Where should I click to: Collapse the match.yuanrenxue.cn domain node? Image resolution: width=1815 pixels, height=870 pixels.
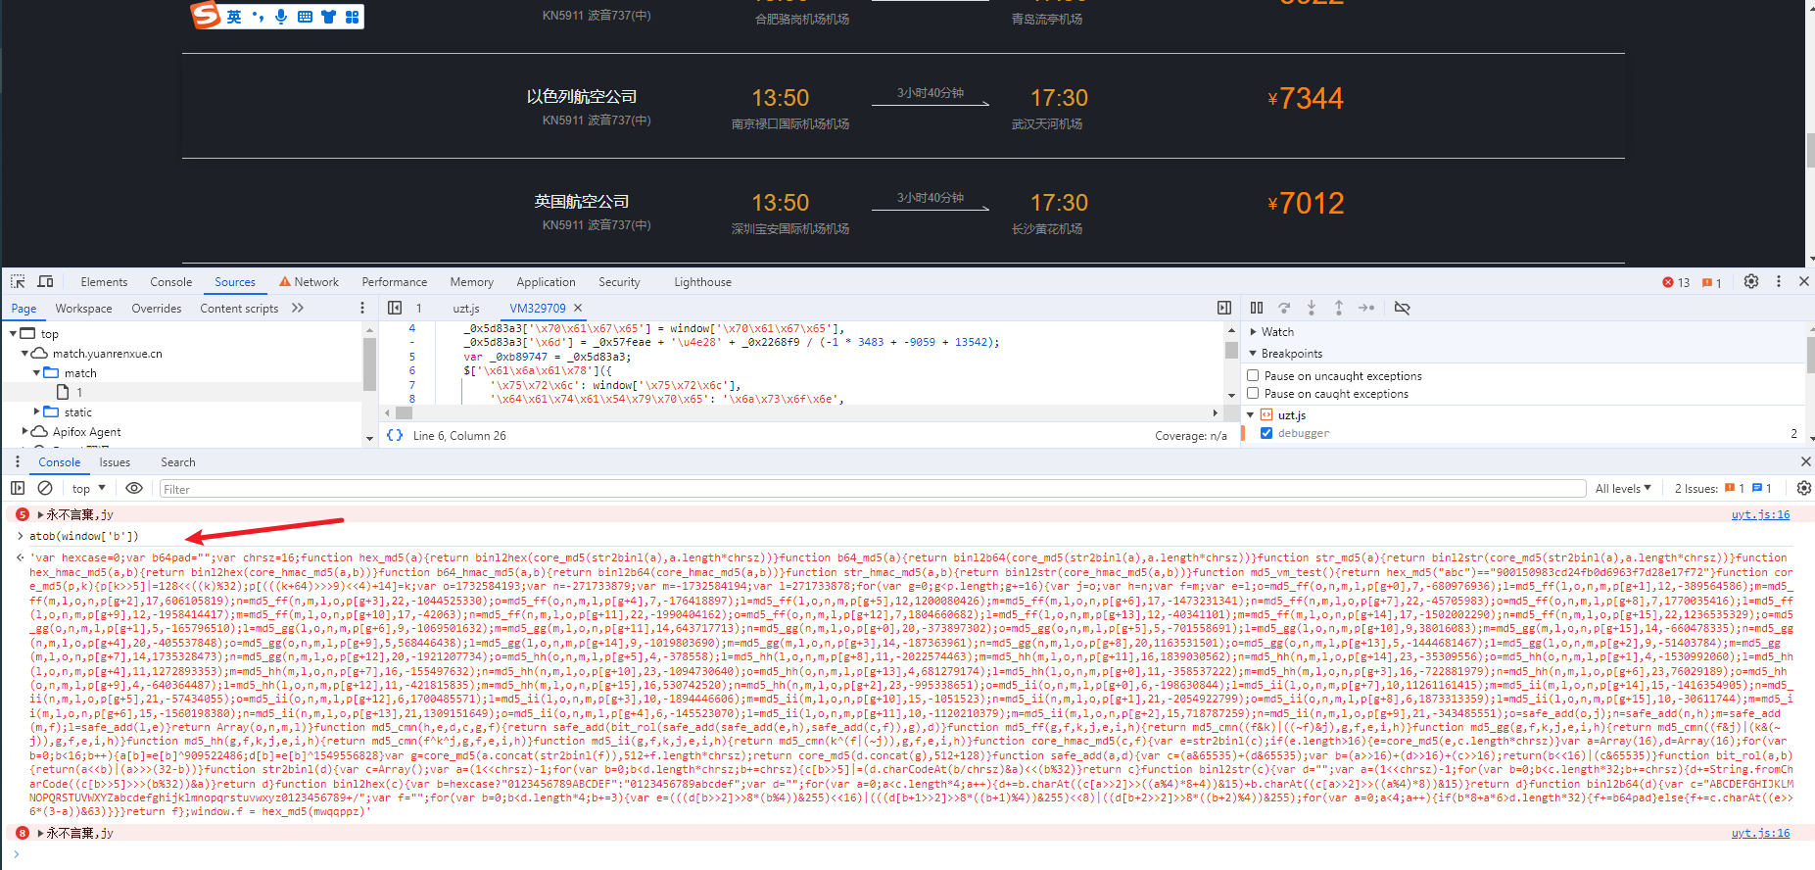point(24,354)
